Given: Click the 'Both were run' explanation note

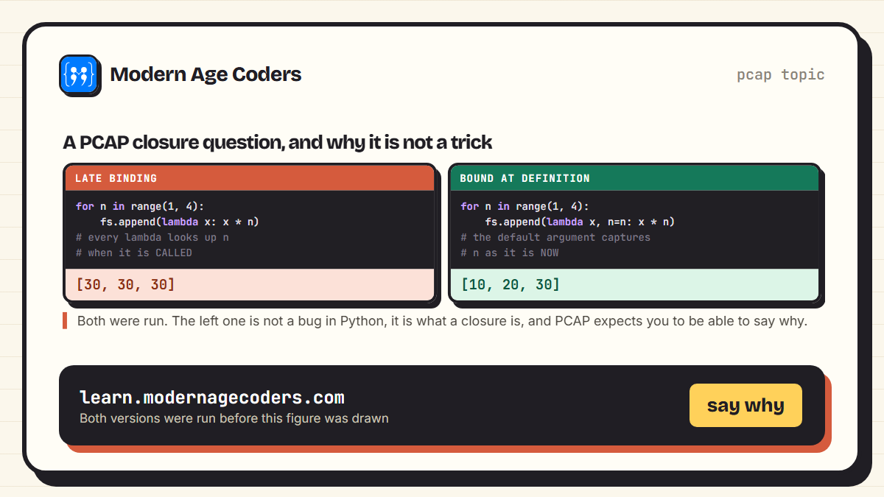Looking at the screenshot, I should tap(442, 321).
